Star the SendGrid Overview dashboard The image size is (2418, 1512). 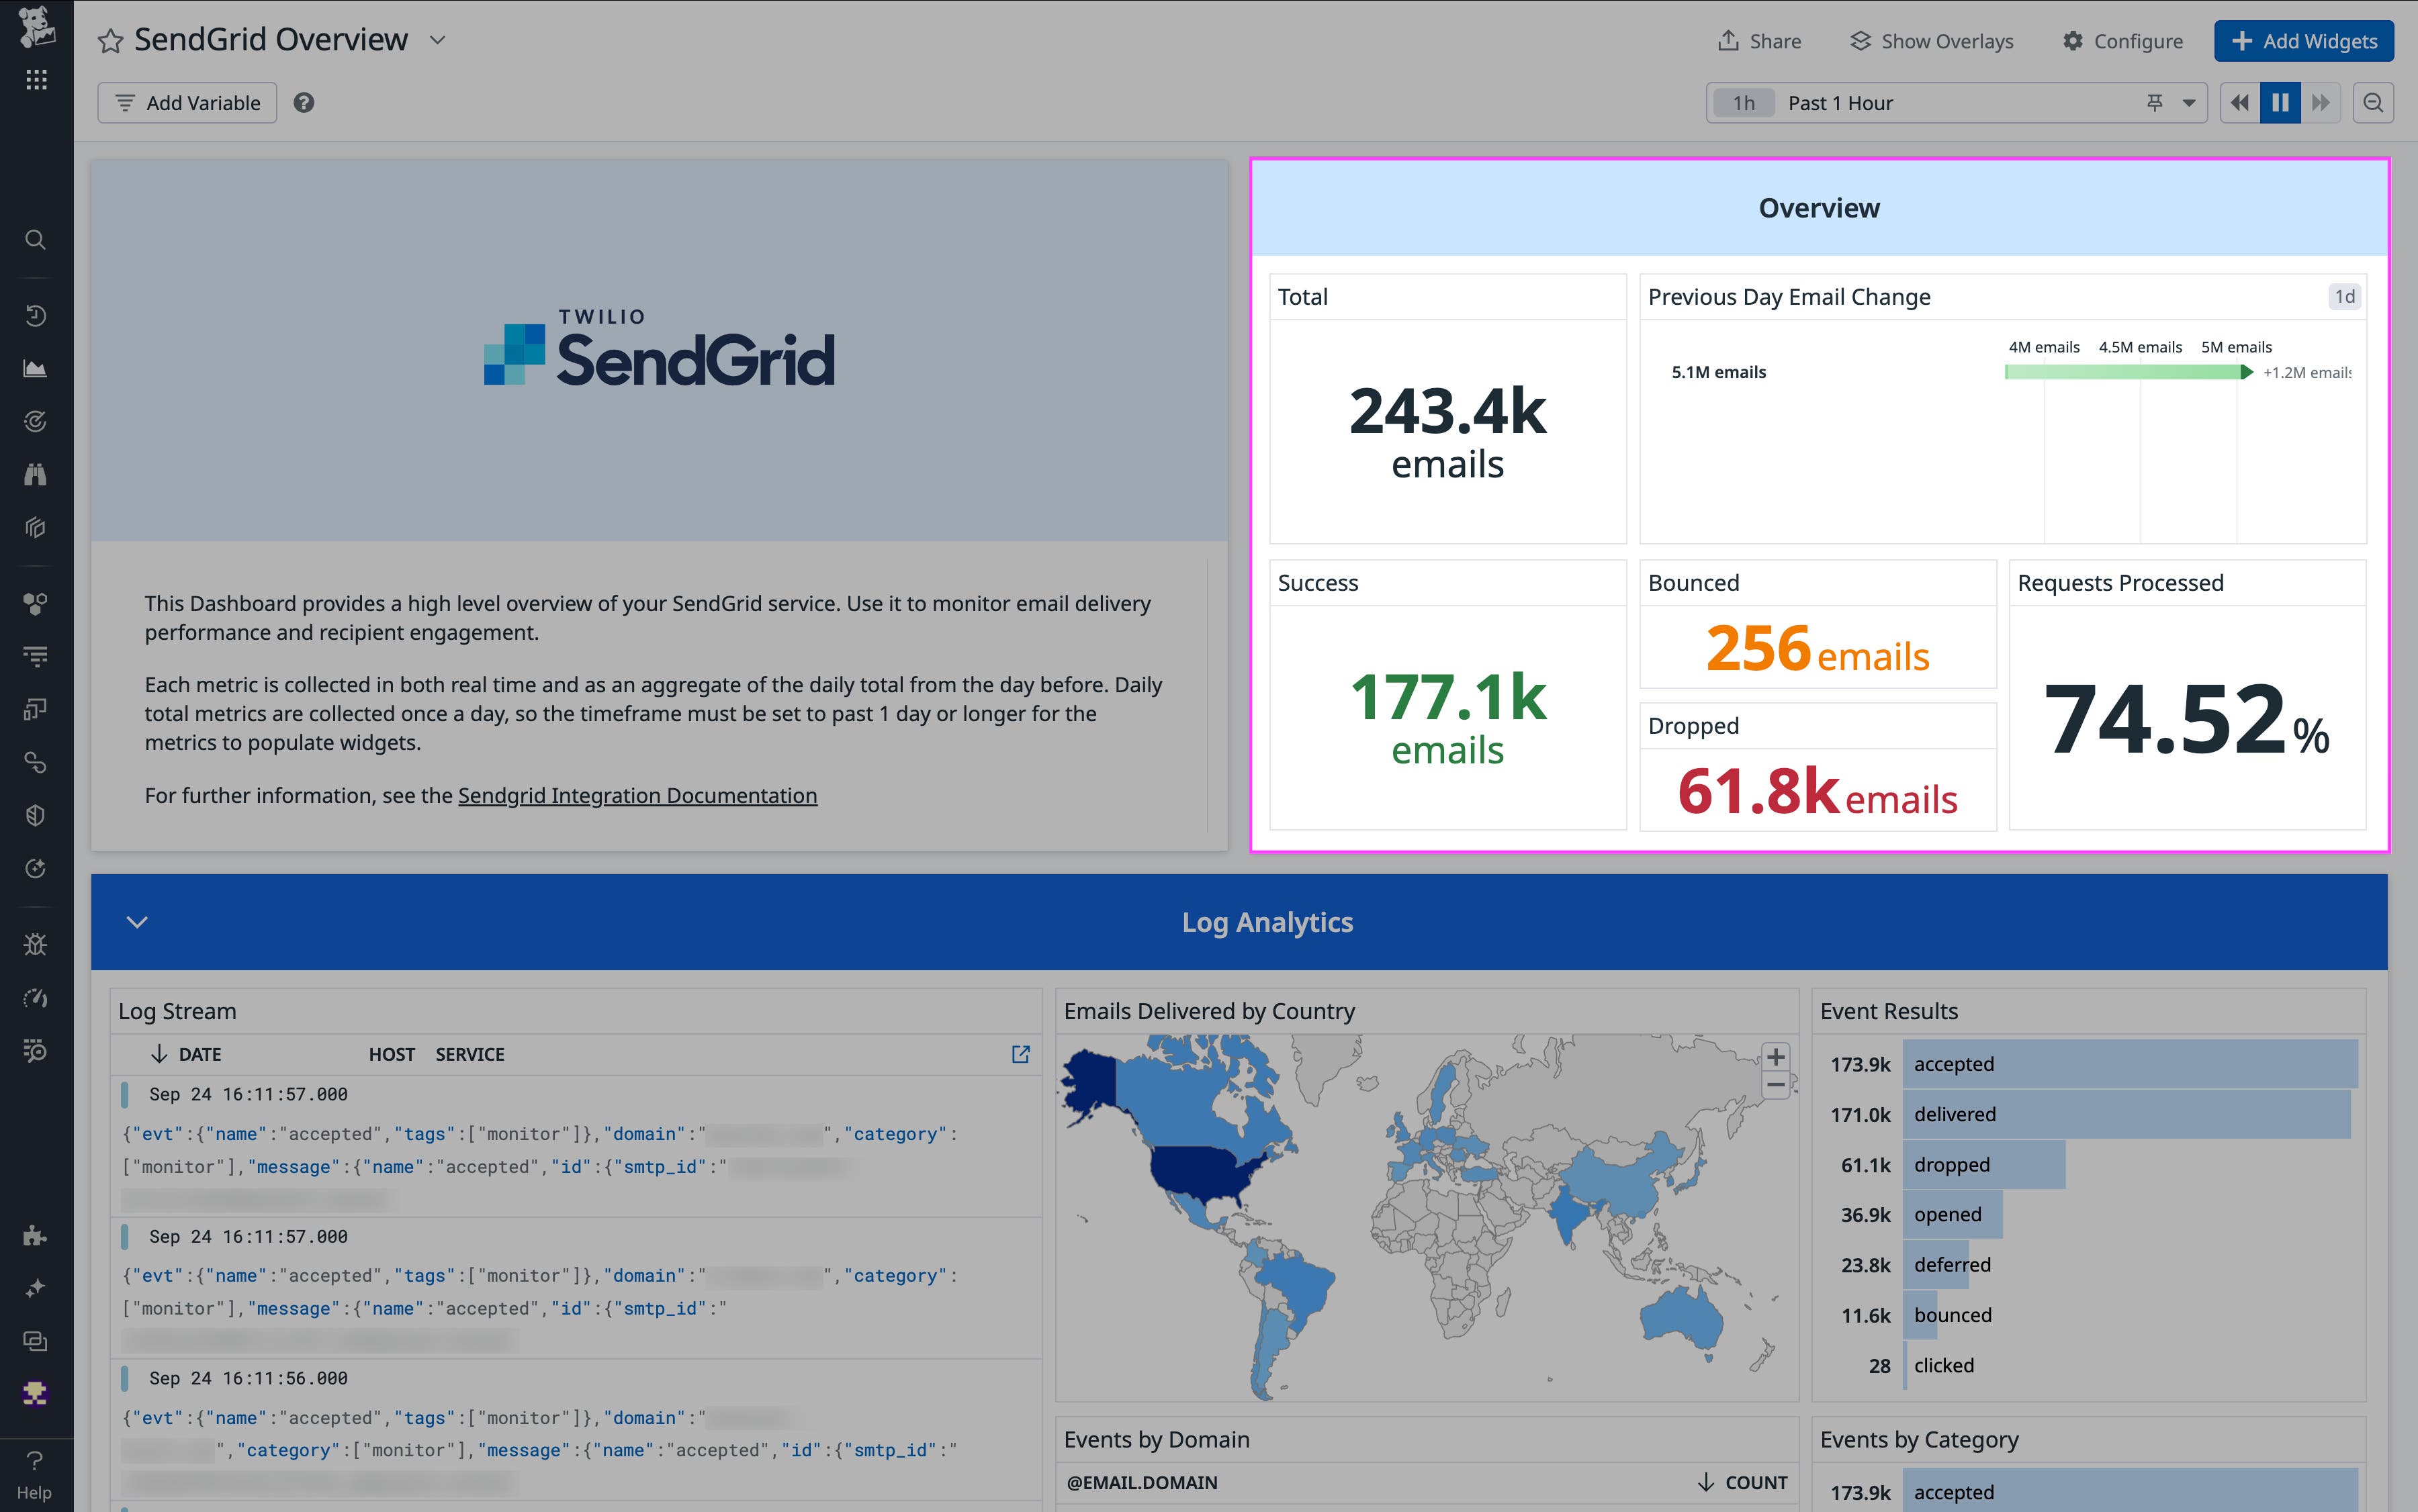tap(112, 40)
